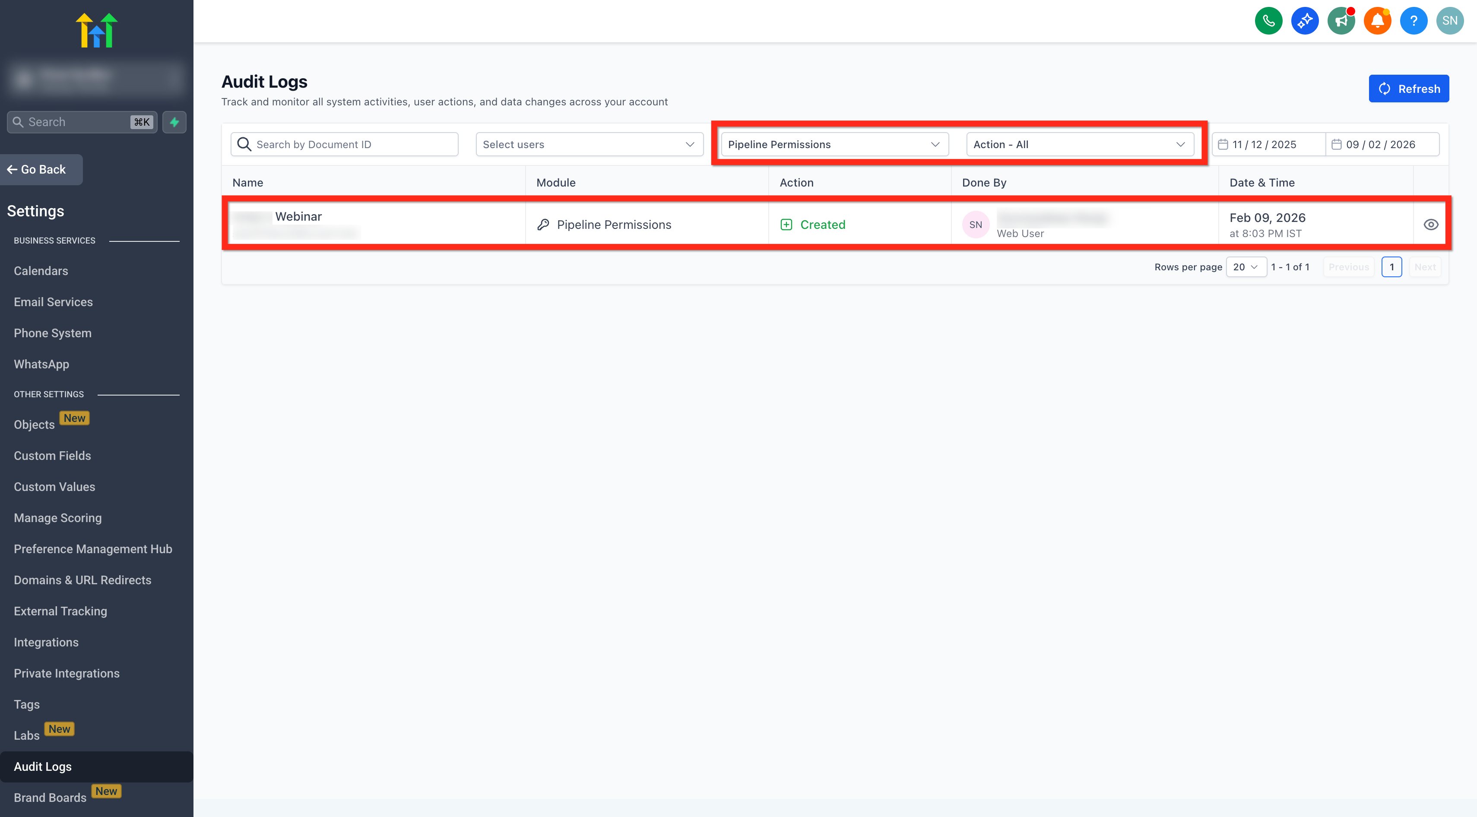Screen dimensions: 1477x817
Task: Select the start date 11/12/2025 field
Action: point(1268,145)
